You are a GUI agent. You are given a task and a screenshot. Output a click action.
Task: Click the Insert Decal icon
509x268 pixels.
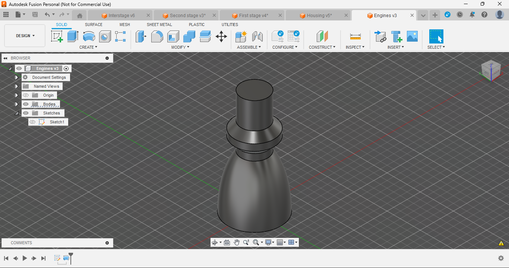412,36
